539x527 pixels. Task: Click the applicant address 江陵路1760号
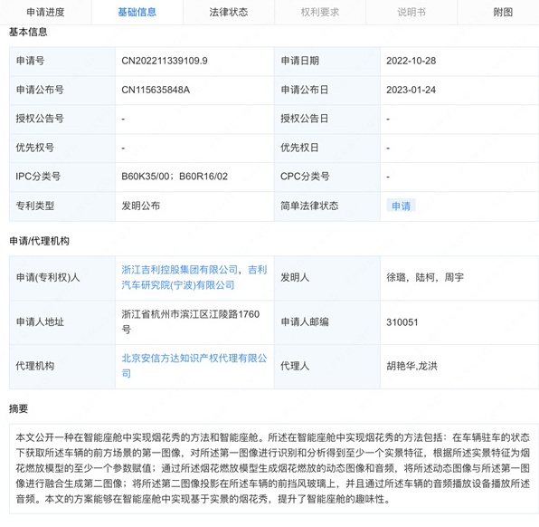(x=191, y=321)
